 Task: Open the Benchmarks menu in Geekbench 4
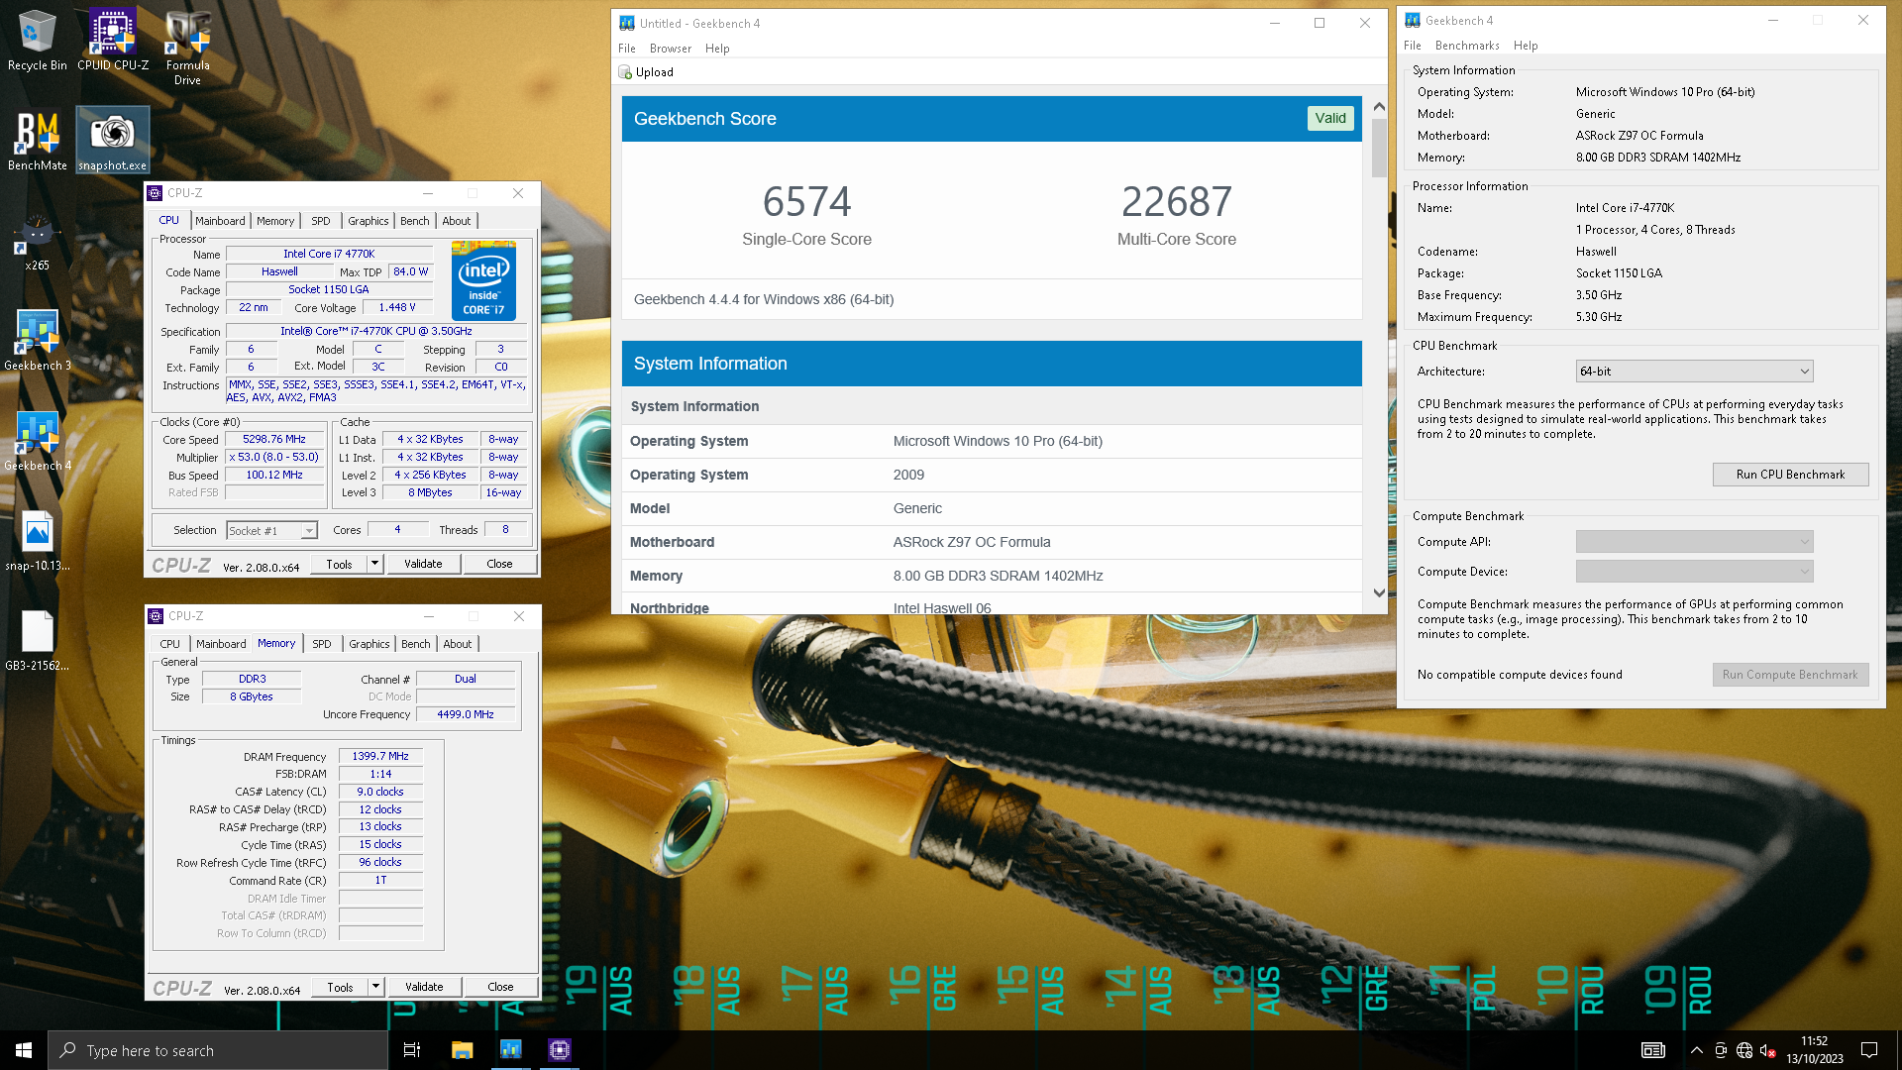click(x=1467, y=46)
